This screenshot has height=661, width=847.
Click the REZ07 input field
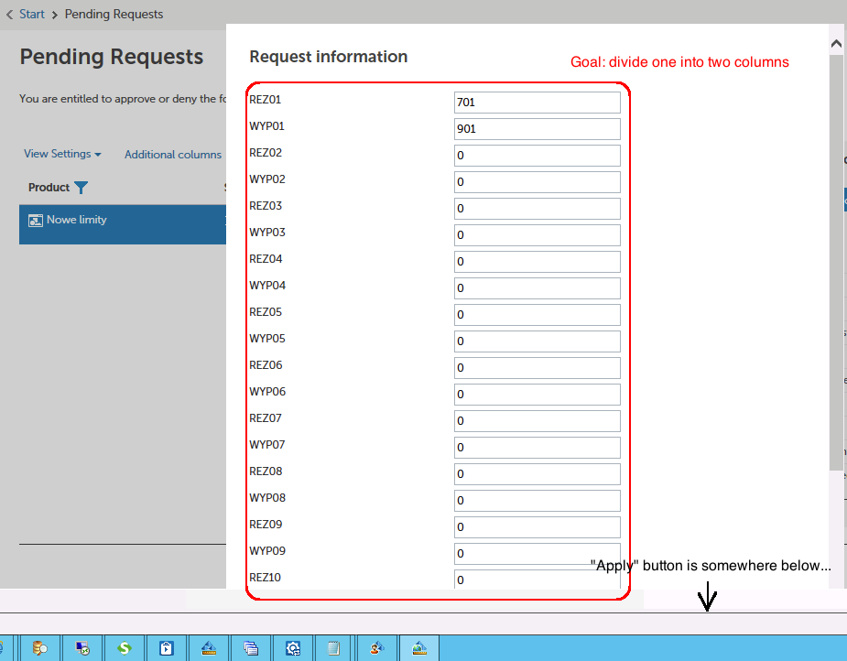click(x=537, y=421)
